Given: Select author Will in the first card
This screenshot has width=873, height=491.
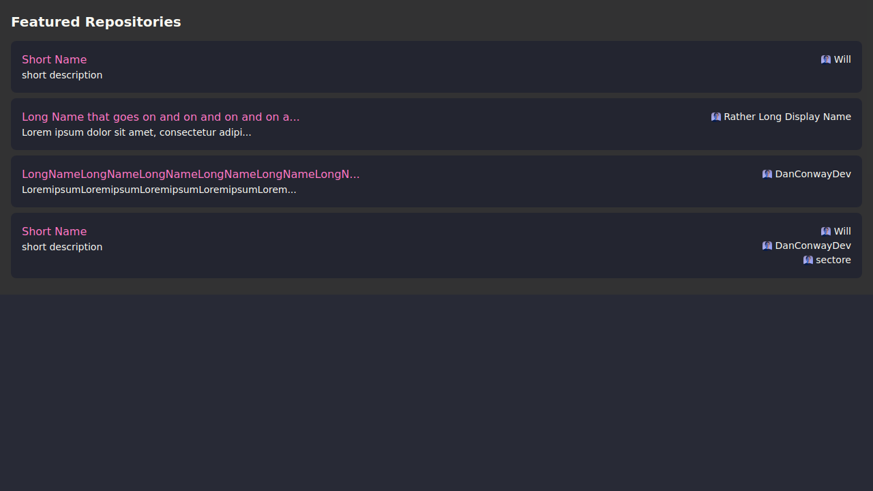Looking at the screenshot, I should point(842,59).
